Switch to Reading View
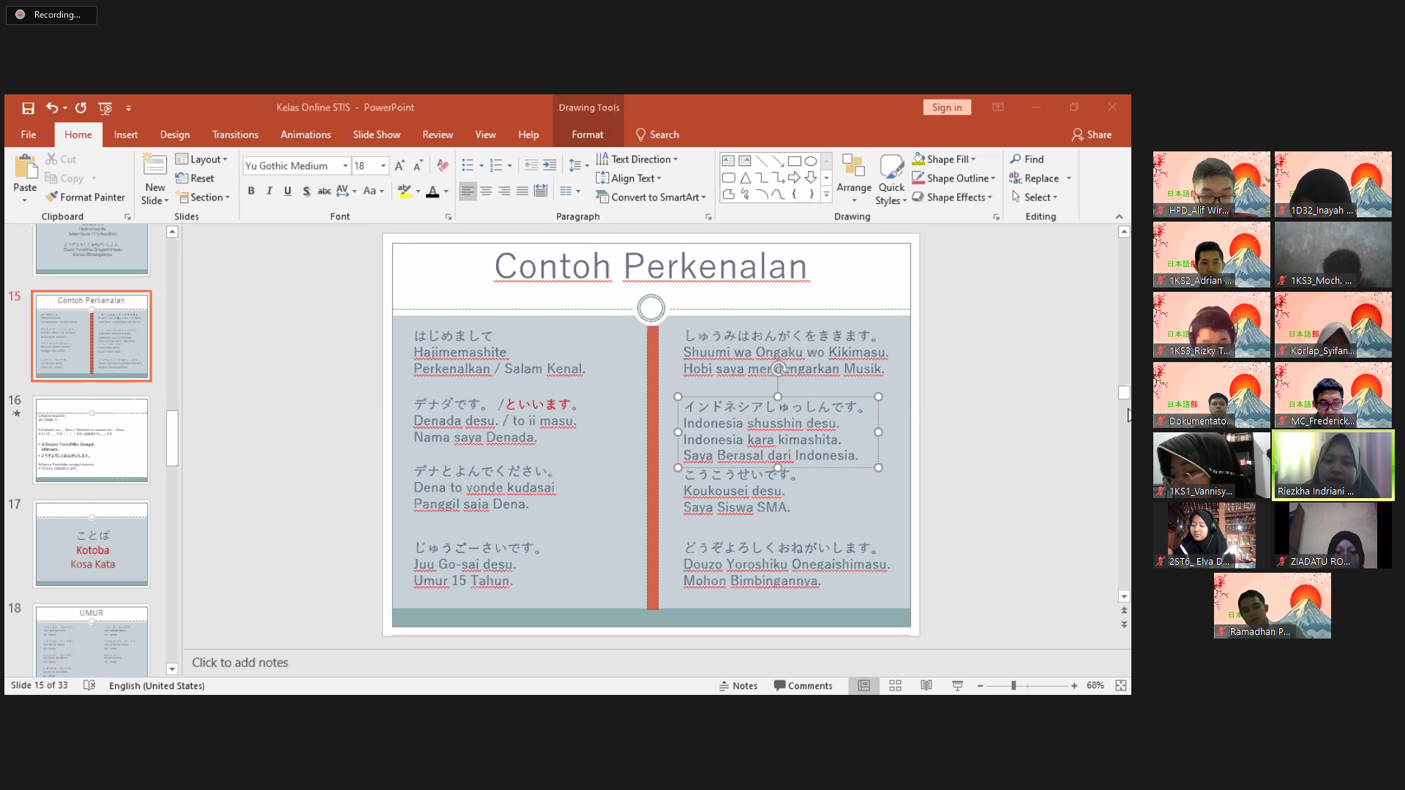 [926, 685]
